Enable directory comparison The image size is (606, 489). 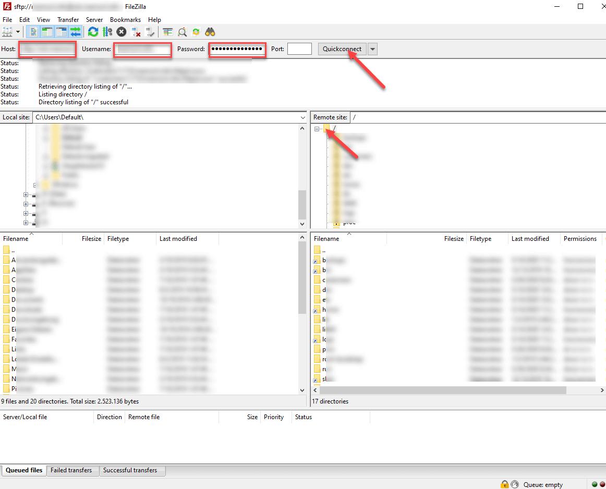click(x=167, y=32)
